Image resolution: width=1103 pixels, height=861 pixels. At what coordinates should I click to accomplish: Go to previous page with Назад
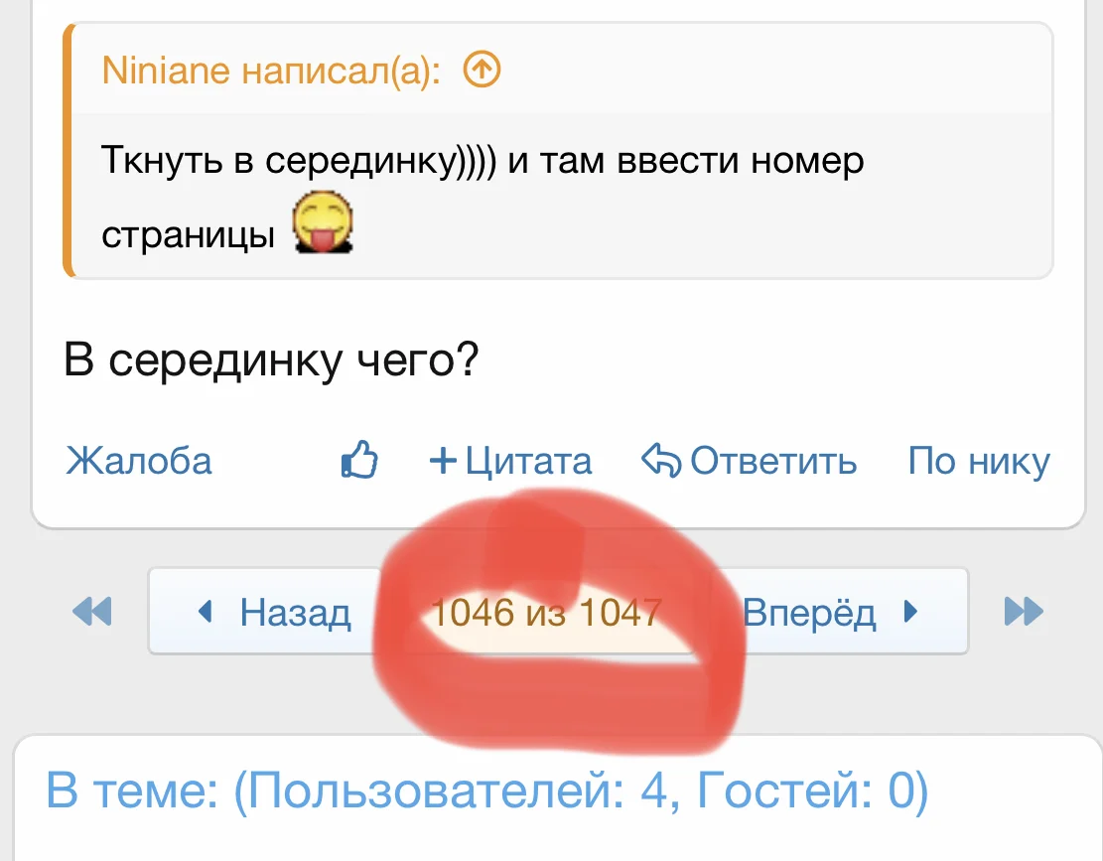tap(293, 612)
